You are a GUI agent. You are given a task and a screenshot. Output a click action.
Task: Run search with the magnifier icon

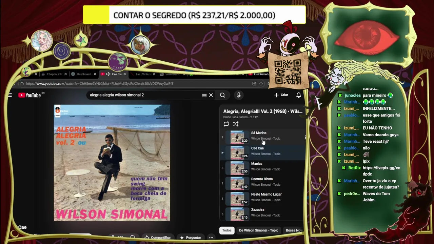[x=222, y=95]
